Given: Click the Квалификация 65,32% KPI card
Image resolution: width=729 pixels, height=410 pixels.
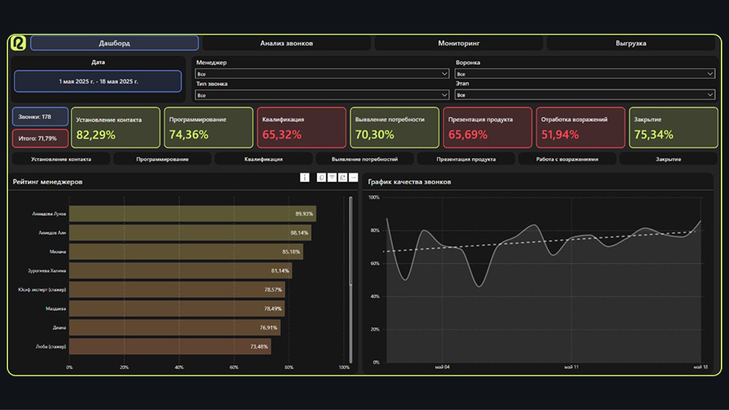Looking at the screenshot, I should coord(301,127).
